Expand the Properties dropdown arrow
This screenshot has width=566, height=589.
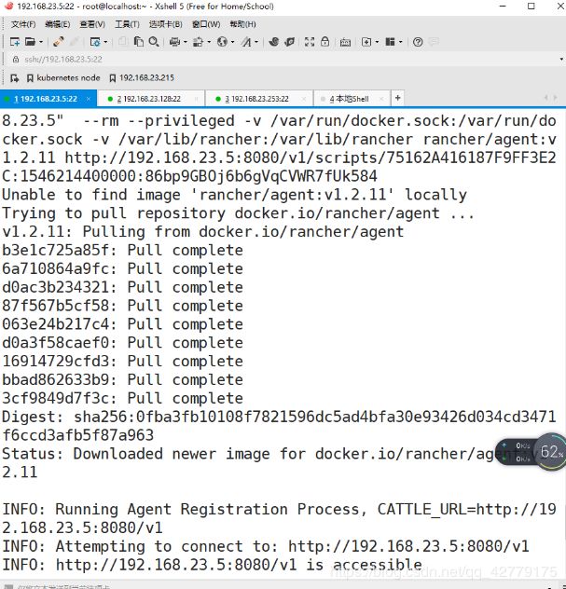(x=105, y=42)
